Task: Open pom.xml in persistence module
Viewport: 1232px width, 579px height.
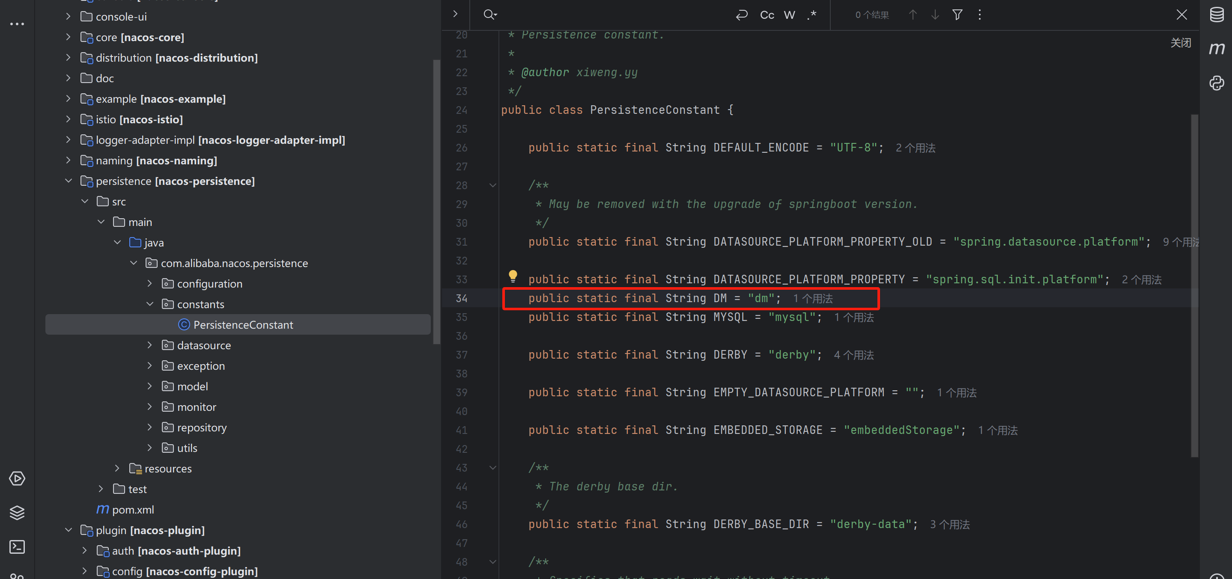Action: click(x=133, y=510)
